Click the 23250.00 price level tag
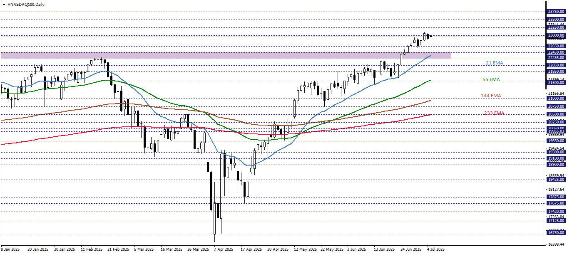This screenshot has height=254, width=567. 556,27
